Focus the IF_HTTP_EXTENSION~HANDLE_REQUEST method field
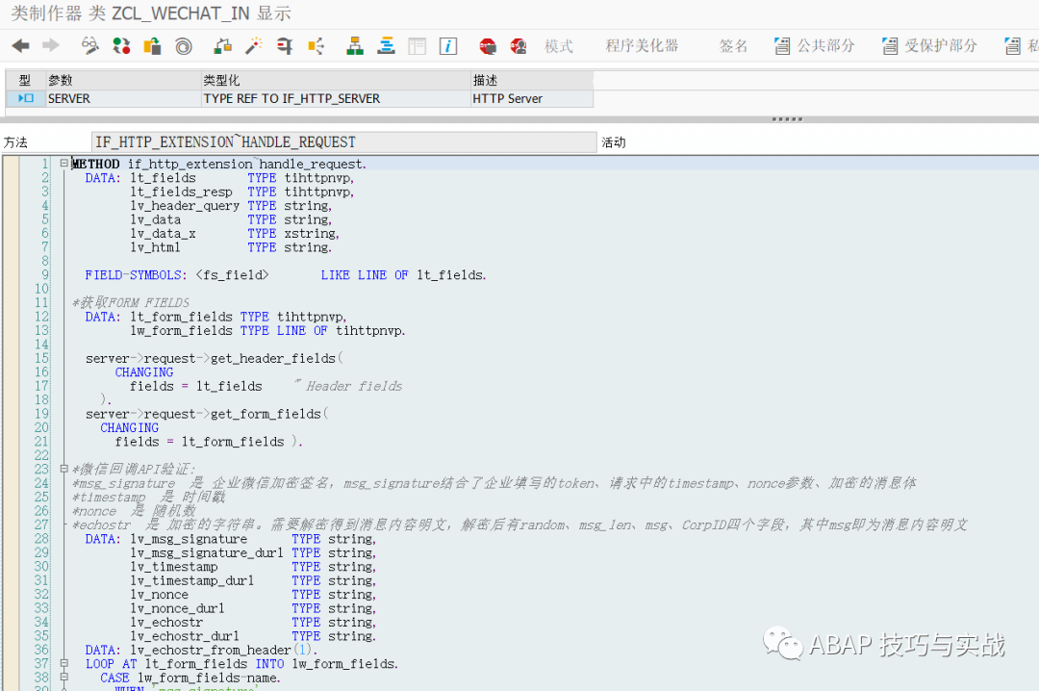 [x=343, y=141]
